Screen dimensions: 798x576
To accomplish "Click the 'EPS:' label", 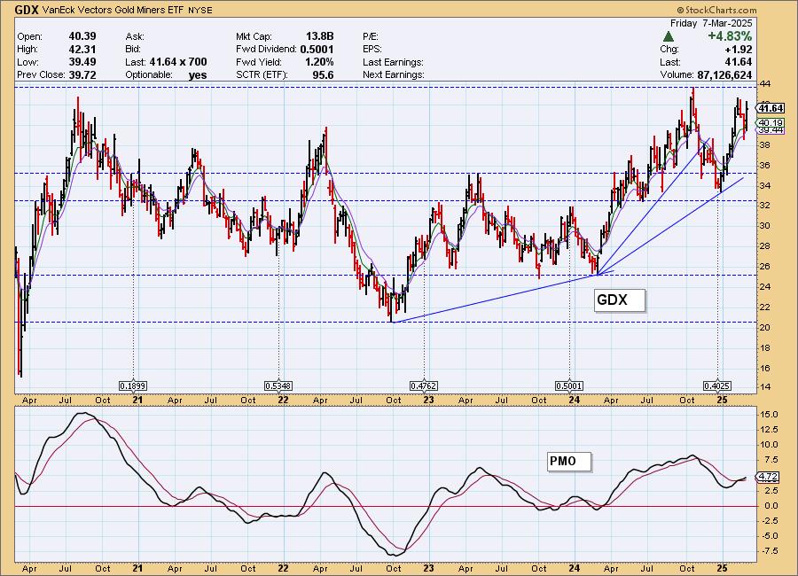I will [x=372, y=50].
